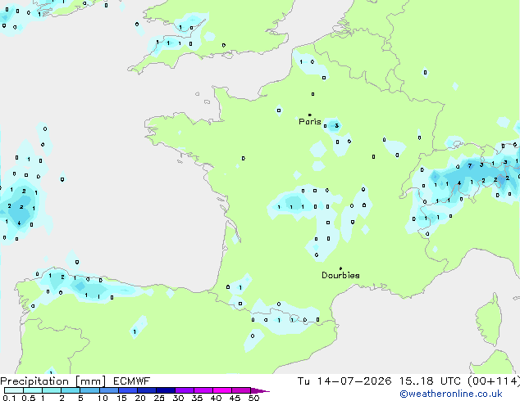Select the 0.1–0.5 mm legend swatch

click(x=14, y=390)
